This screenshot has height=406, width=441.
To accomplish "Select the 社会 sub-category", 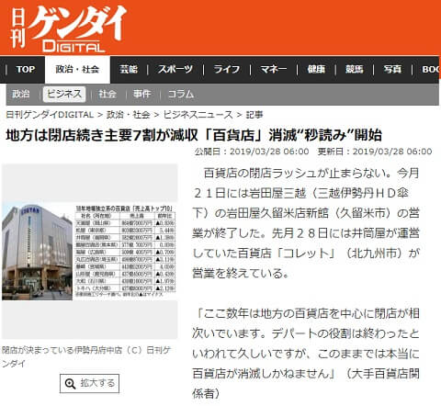I will 107,94.
